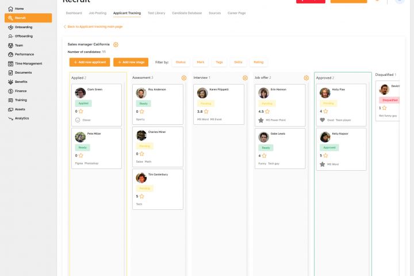Open Gabe Lewis's profile photo
This screenshot has height=276, width=414.
tap(263, 137)
